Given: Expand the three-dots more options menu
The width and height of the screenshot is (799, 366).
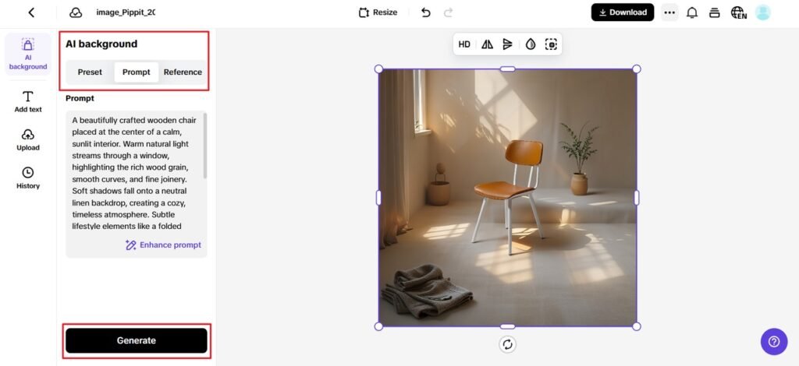Looking at the screenshot, I should pos(669,12).
